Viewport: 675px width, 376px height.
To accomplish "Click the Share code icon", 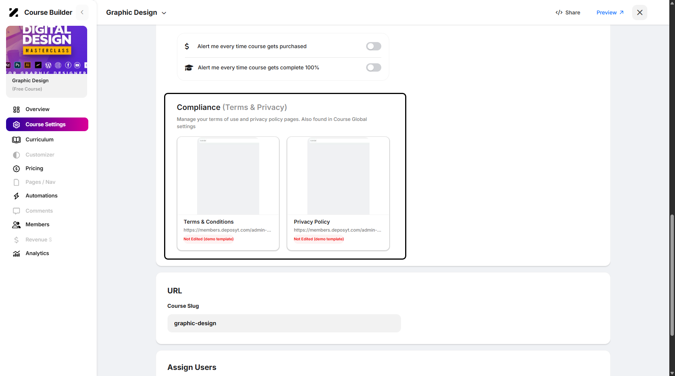I will pyautogui.click(x=559, y=13).
